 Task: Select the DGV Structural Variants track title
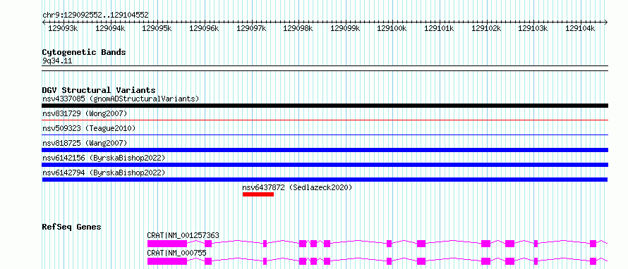99,90
